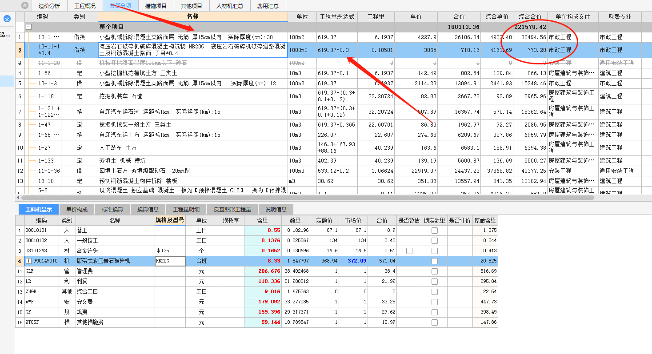652x354 pixels.
Task: Click the 自卸汽车运土方 row with 226.07
Action: tap(193, 135)
